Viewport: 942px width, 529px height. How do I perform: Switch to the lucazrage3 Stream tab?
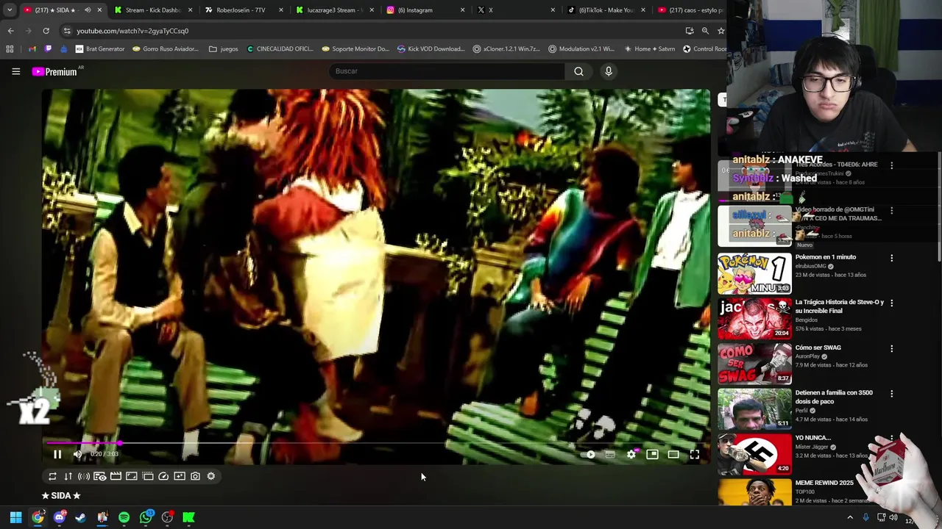click(x=333, y=10)
